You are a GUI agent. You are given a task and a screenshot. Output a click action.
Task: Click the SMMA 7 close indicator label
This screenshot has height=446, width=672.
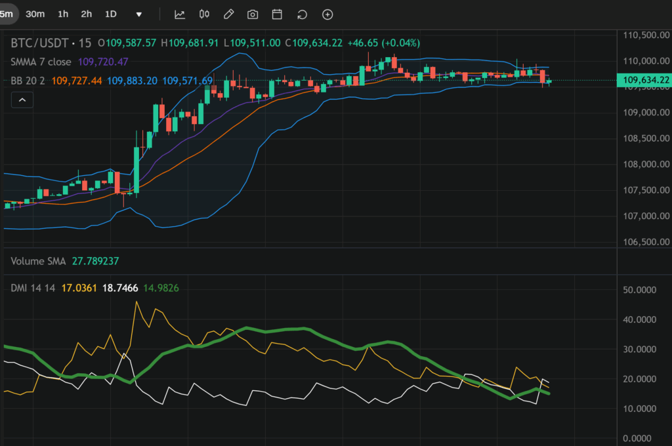click(41, 62)
